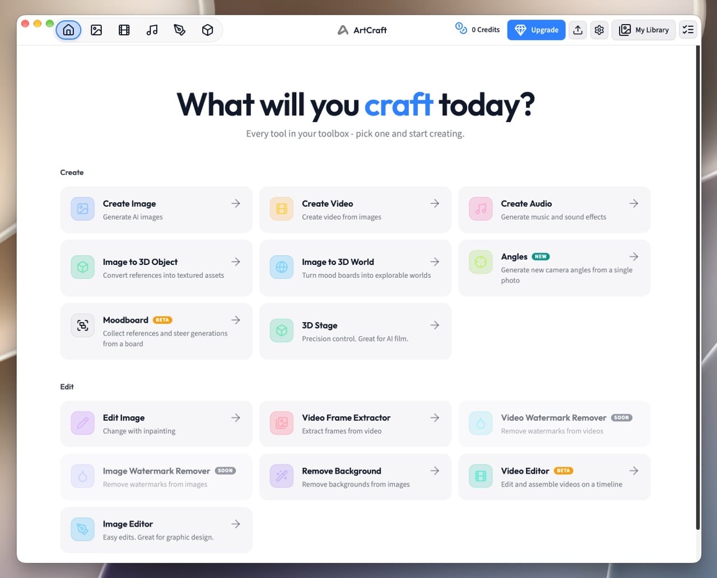Click the arrow on Image Editor card
This screenshot has height=578, width=717.
(x=236, y=524)
